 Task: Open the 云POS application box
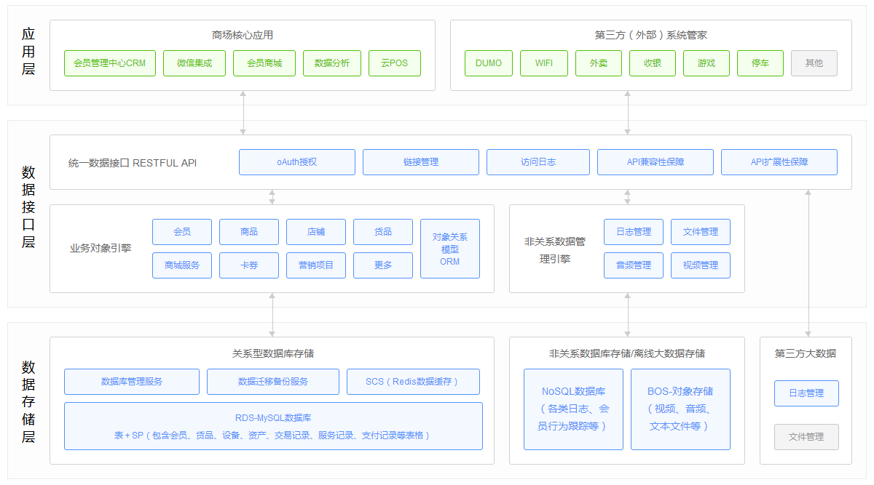(x=394, y=63)
